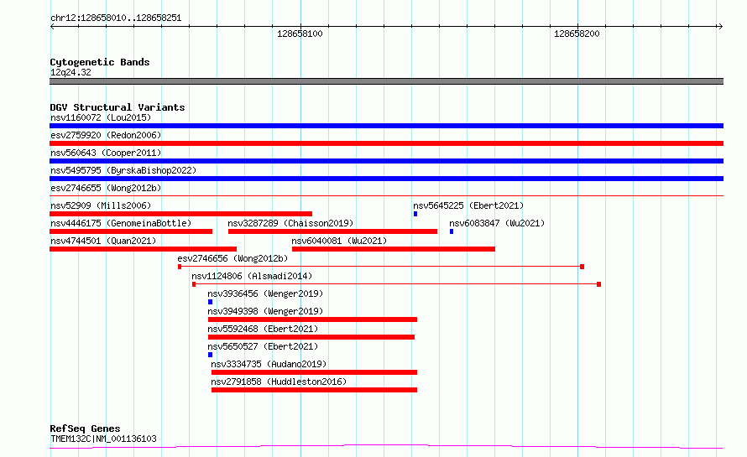
Task: Click the red bar under nsv4744501 (Quan2021)
Action: (143, 249)
